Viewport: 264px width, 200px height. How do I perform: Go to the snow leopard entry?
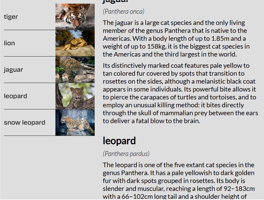pyautogui.click(x=24, y=122)
